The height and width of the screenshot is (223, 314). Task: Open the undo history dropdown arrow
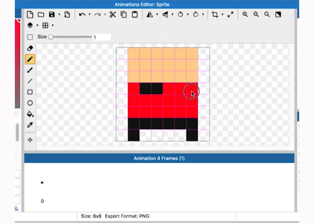[x=90, y=14]
